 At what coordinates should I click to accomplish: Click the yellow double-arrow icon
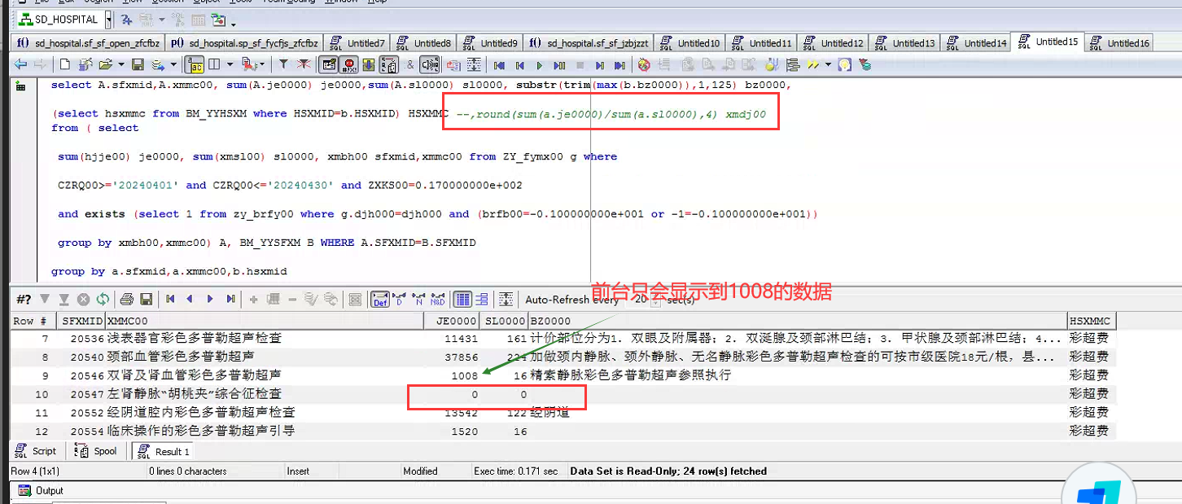point(812,64)
